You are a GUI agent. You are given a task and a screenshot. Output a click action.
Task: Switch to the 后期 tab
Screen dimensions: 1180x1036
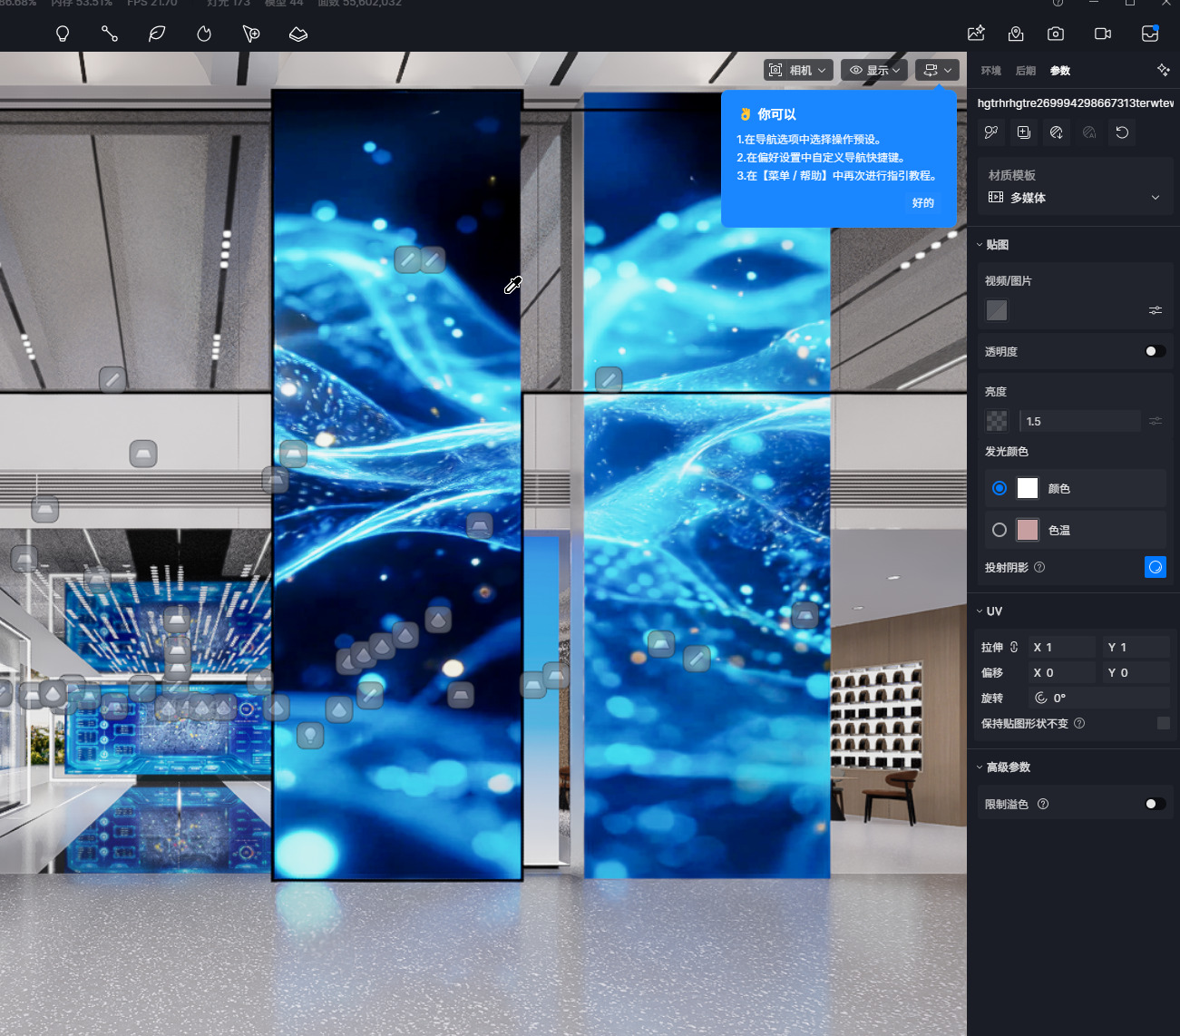(1025, 71)
